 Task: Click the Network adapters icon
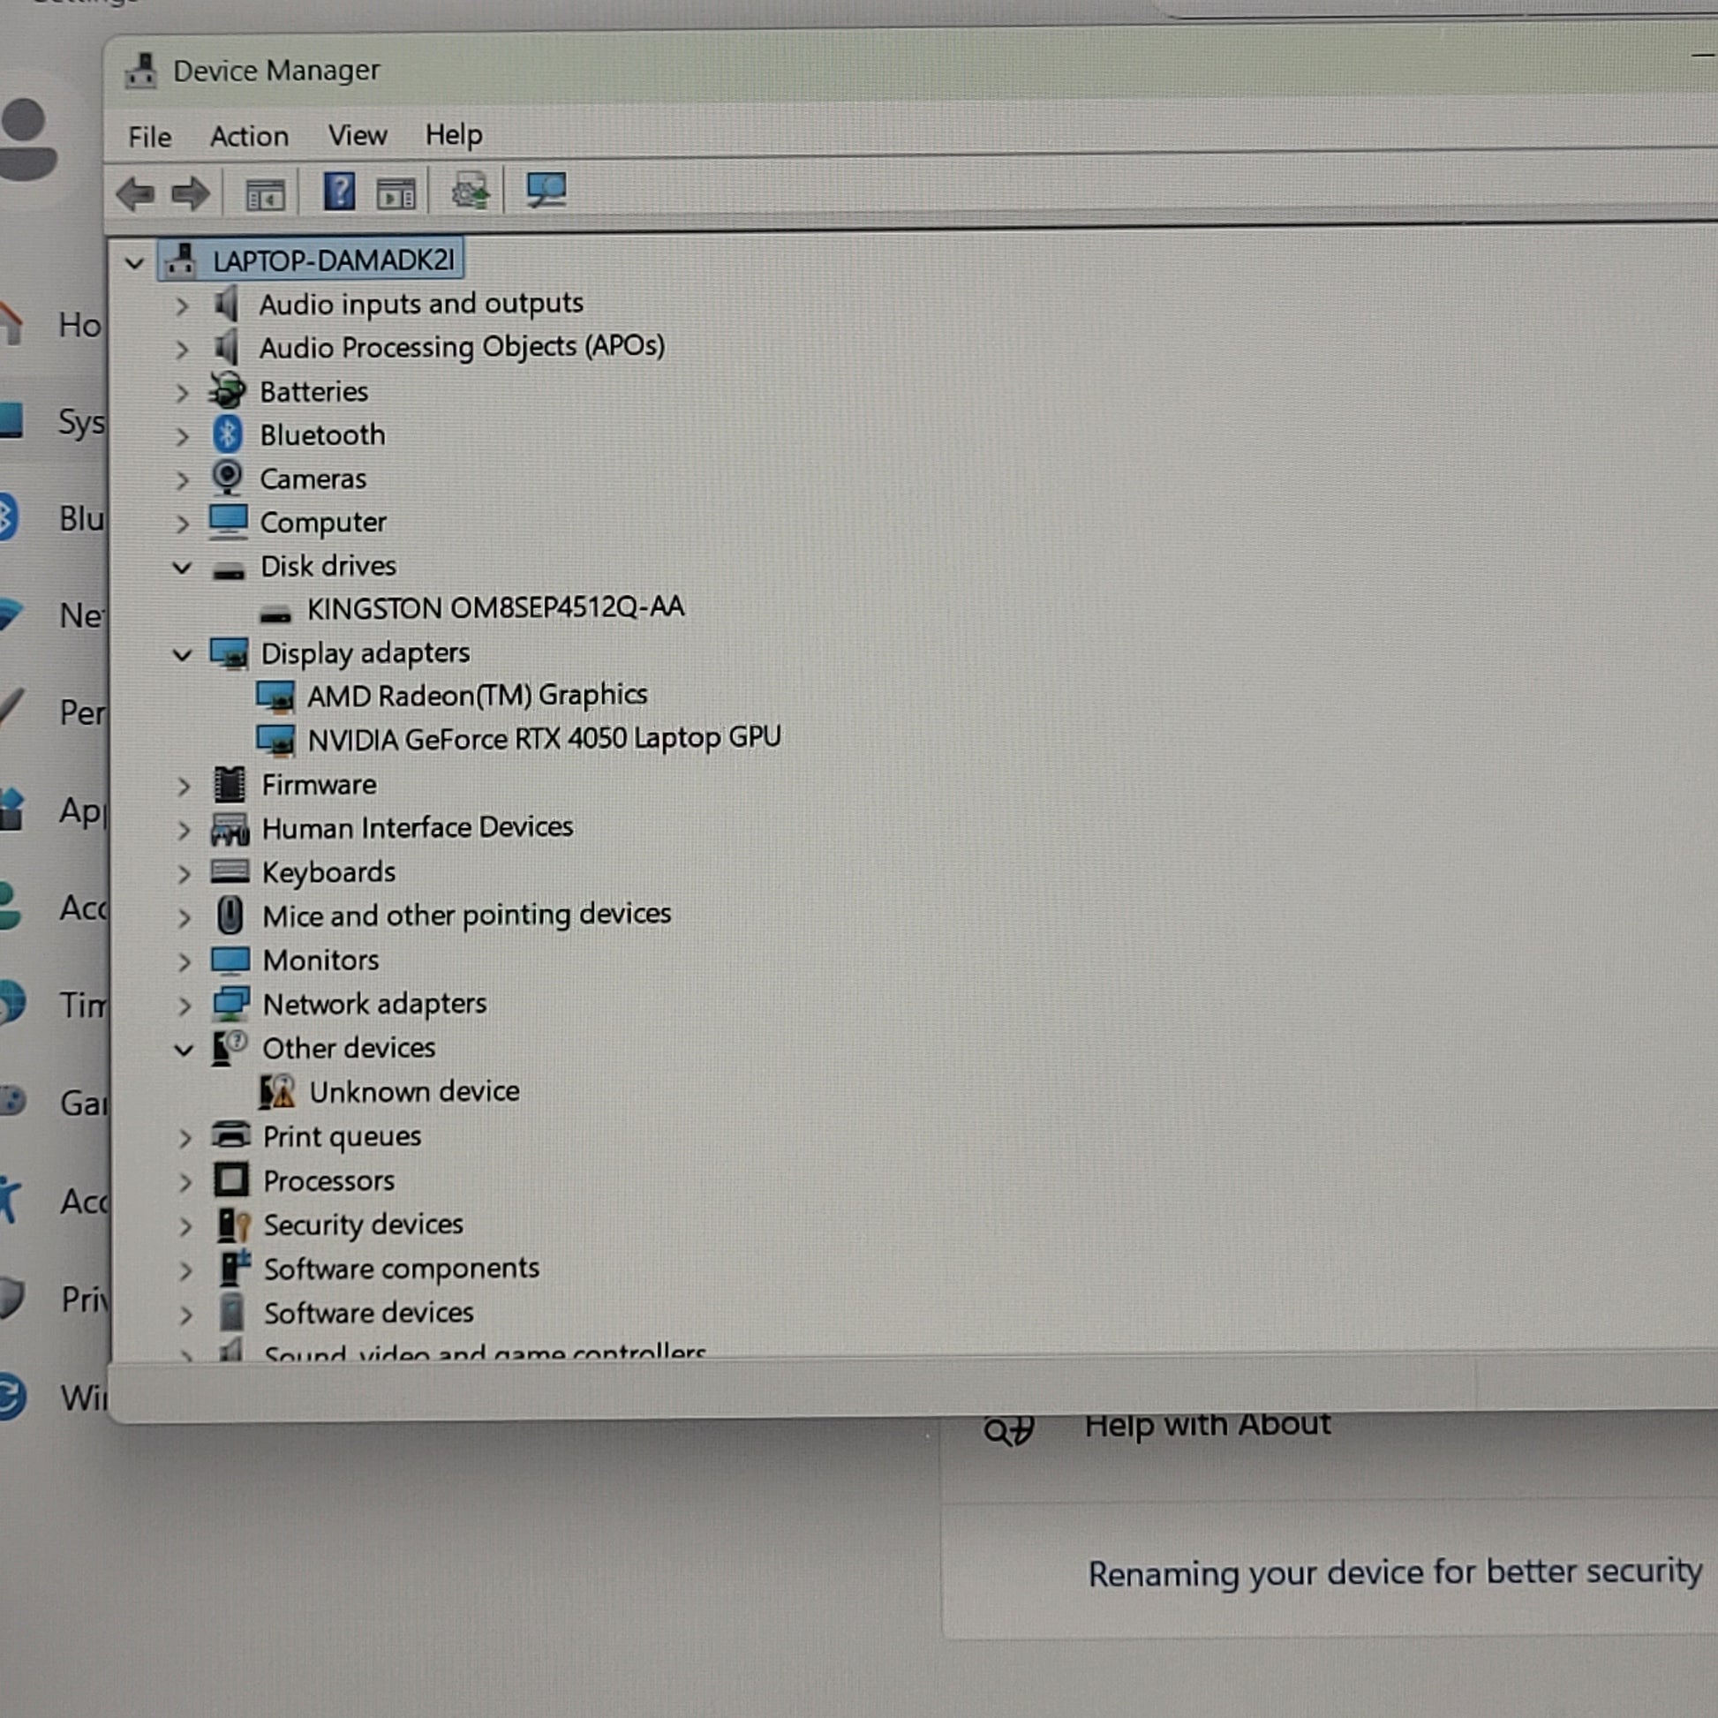point(231,1004)
